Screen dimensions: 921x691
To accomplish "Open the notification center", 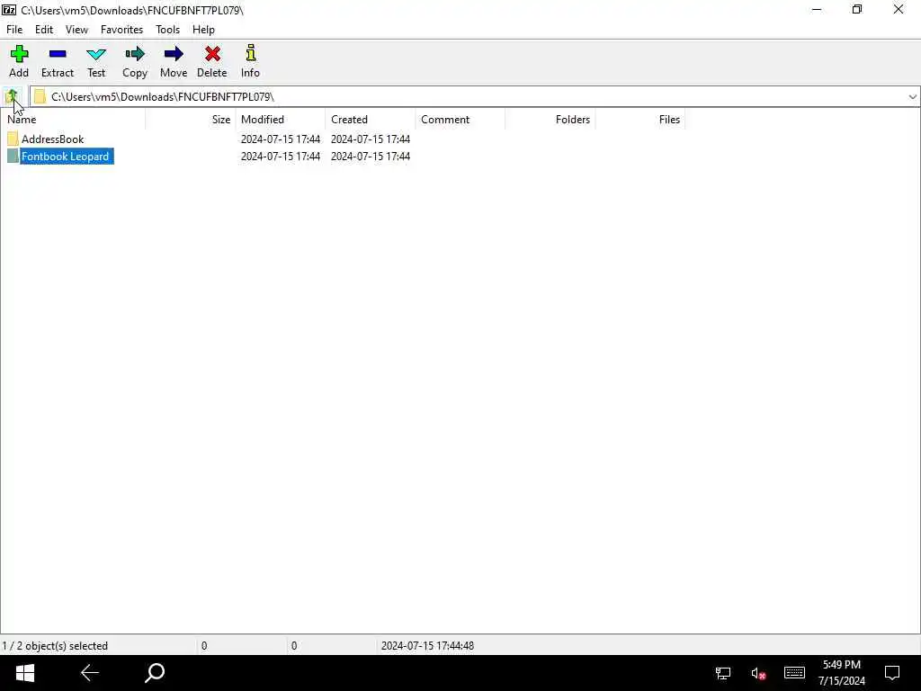I will click(x=892, y=673).
